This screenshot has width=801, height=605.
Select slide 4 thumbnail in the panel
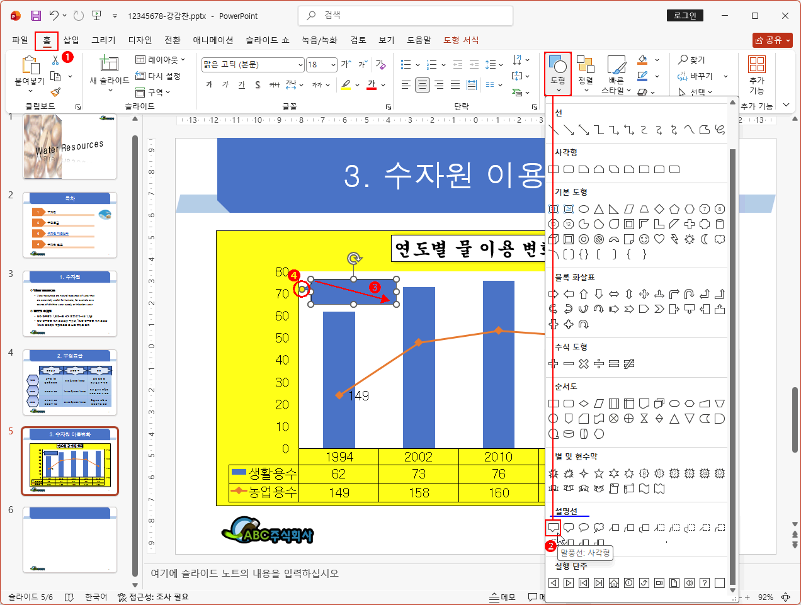click(x=70, y=383)
